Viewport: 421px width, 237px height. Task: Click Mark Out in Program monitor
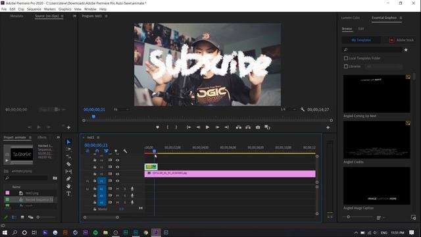[x=176, y=127]
